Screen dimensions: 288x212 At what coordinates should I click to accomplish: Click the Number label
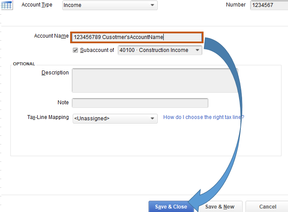tap(236, 5)
